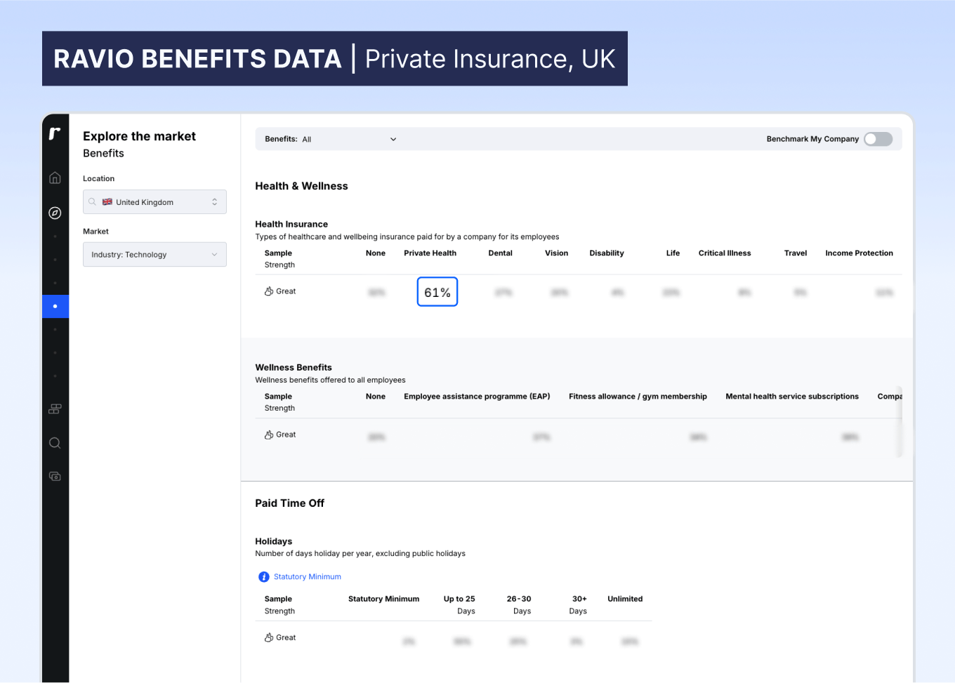This screenshot has height=683, width=955.
Task: Click the Private Health column header
Action: (x=430, y=253)
